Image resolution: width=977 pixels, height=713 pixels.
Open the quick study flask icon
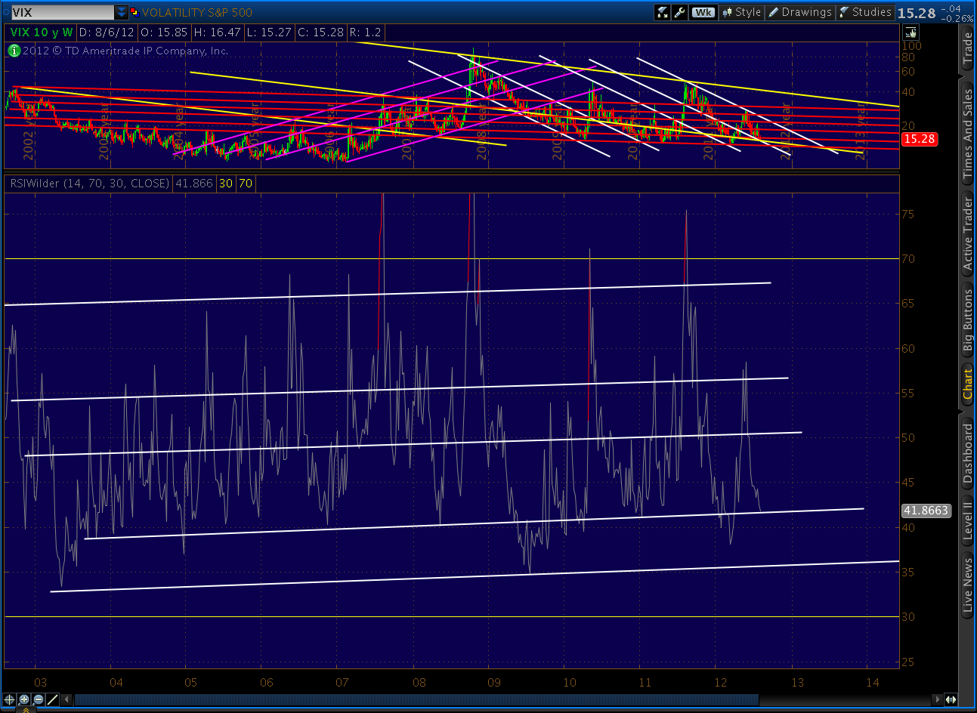(662, 12)
